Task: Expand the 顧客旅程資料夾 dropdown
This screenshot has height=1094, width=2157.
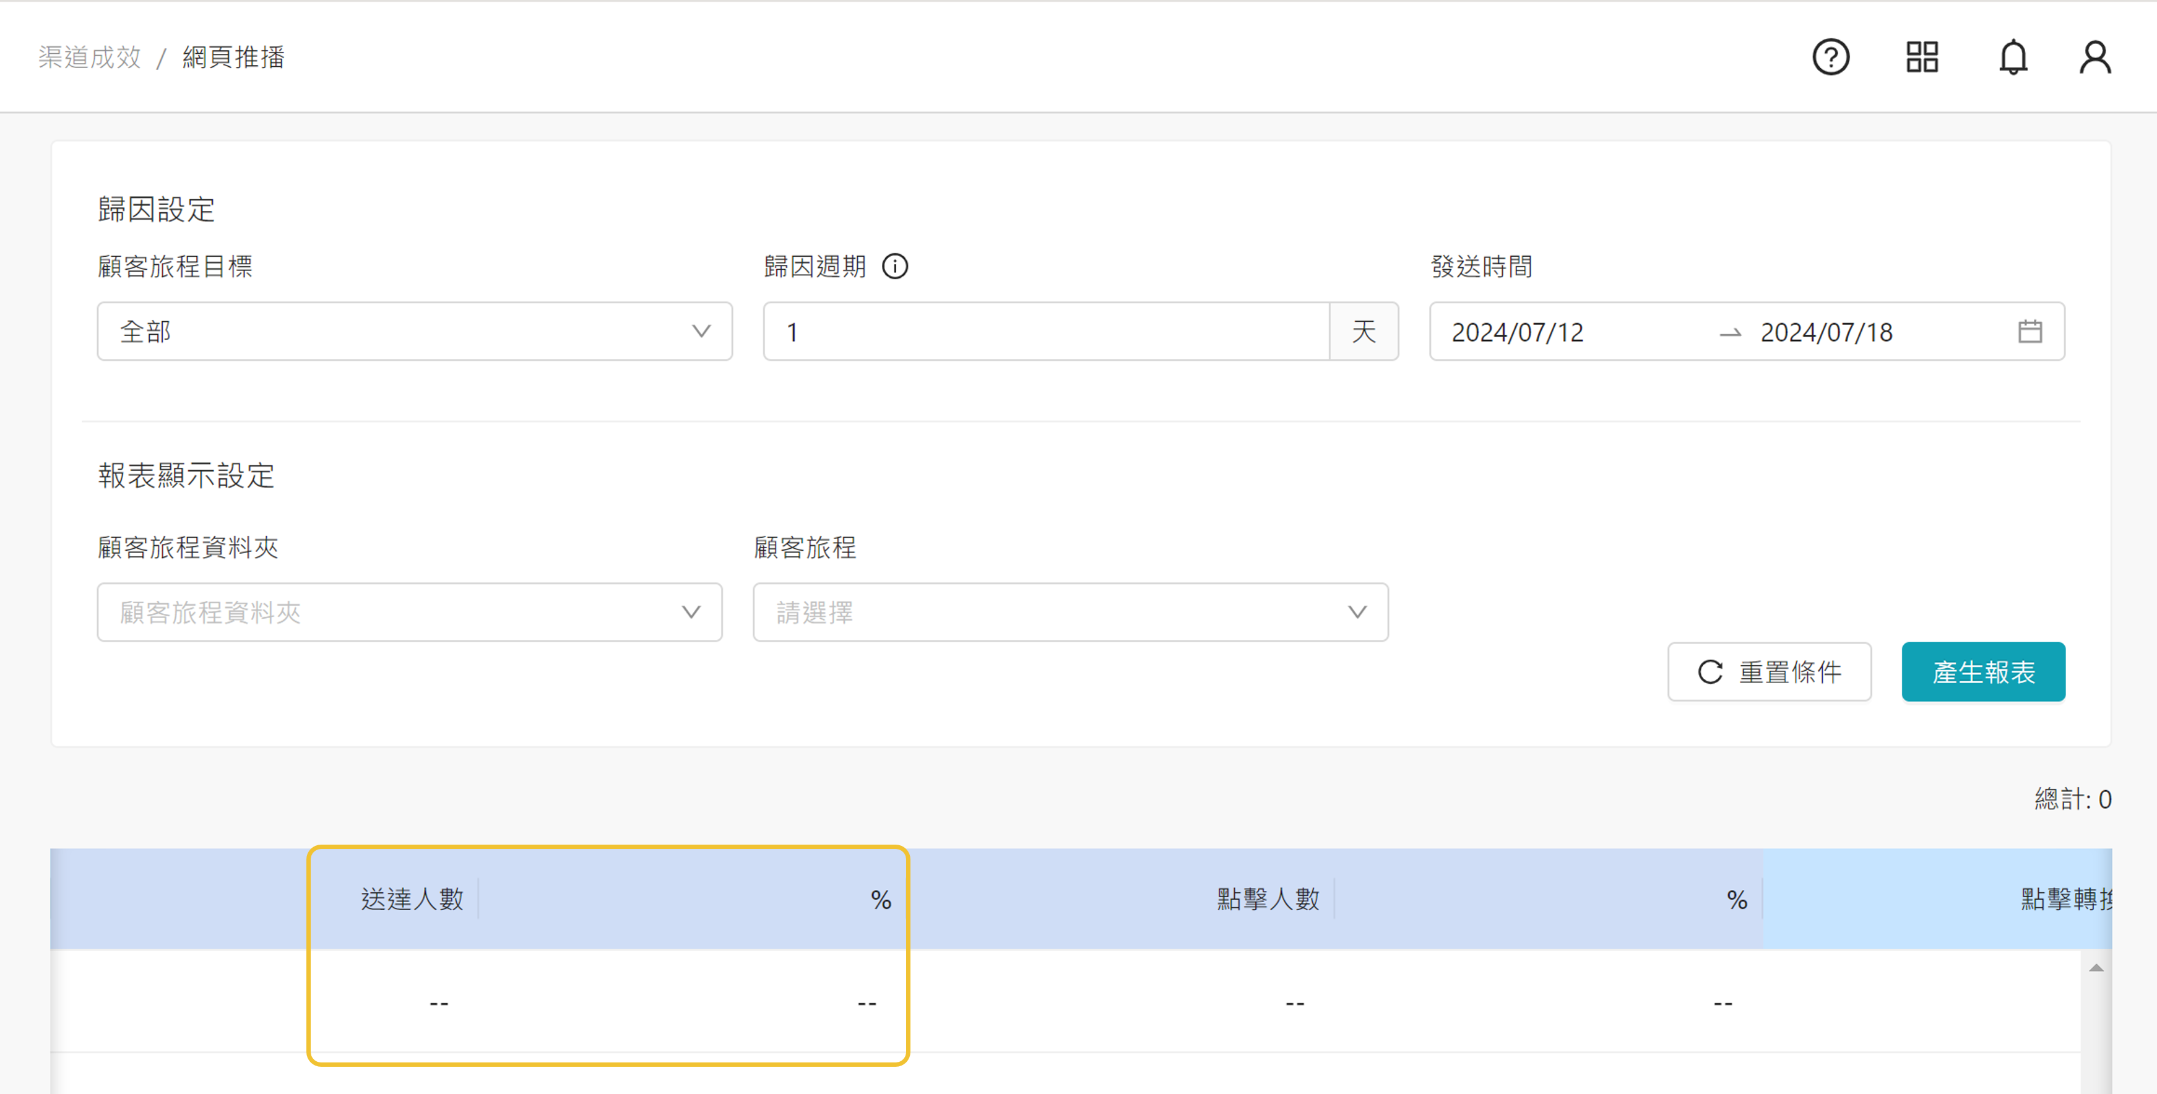Action: [x=410, y=612]
